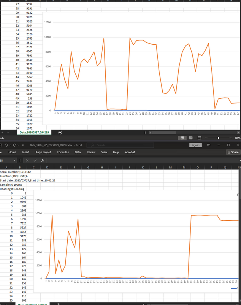This screenshot has width=241, height=305.
Task: Click the cell showing 9594 in upper sheet
Action: click(x=27, y=4)
